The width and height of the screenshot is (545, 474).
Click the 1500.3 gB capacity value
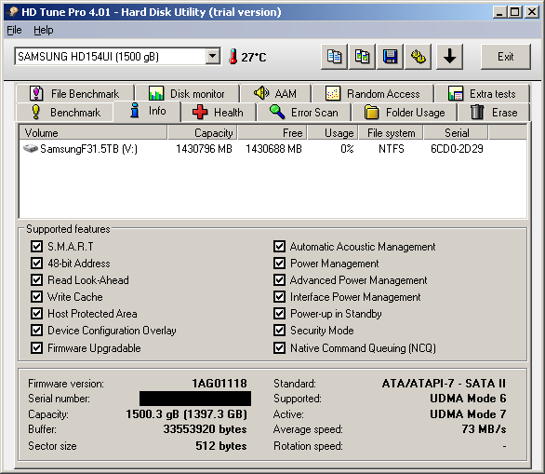pos(187,414)
